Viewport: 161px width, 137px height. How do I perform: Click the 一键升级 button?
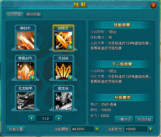124,119
